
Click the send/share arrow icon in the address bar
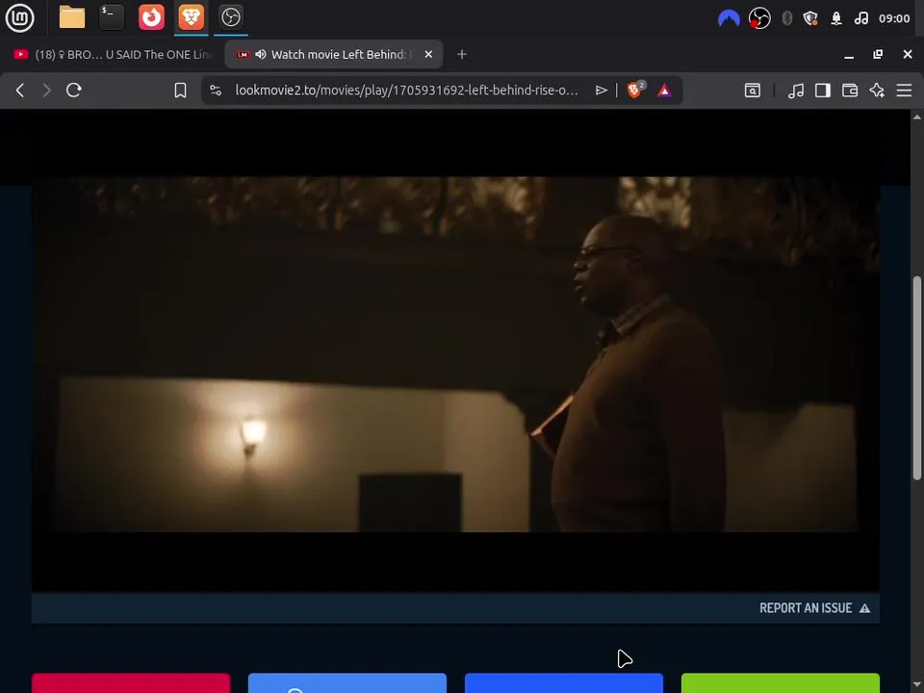tap(601, 90)
